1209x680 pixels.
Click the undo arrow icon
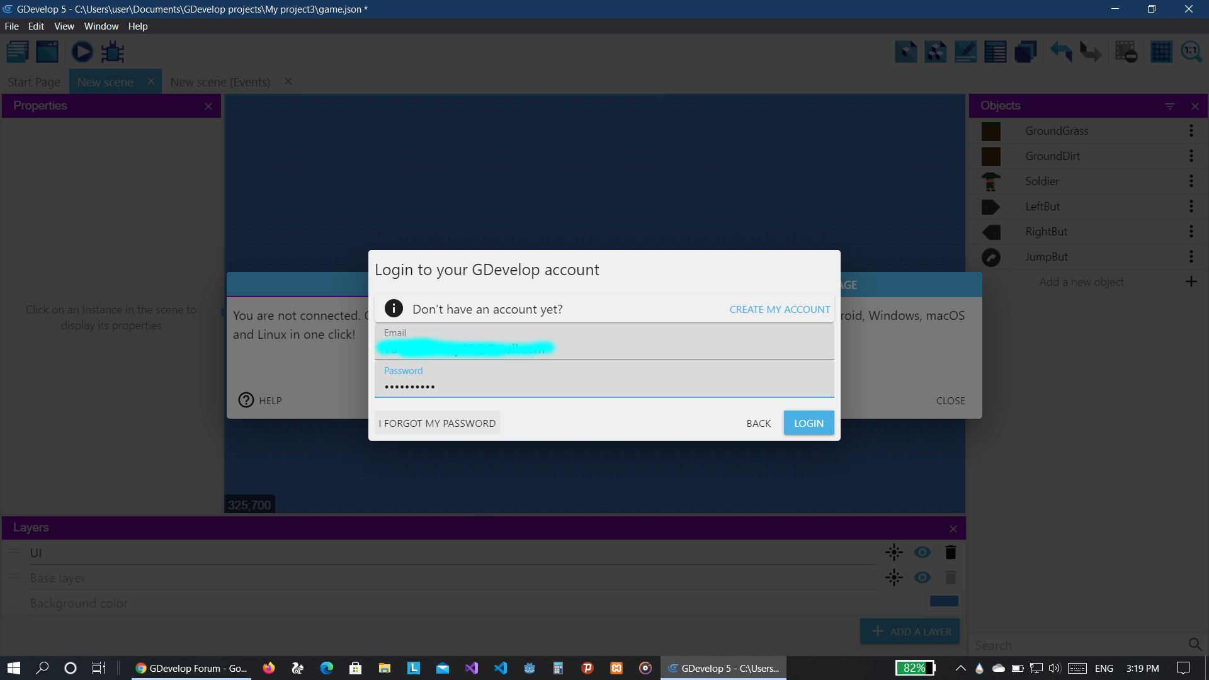point(1061,52)
